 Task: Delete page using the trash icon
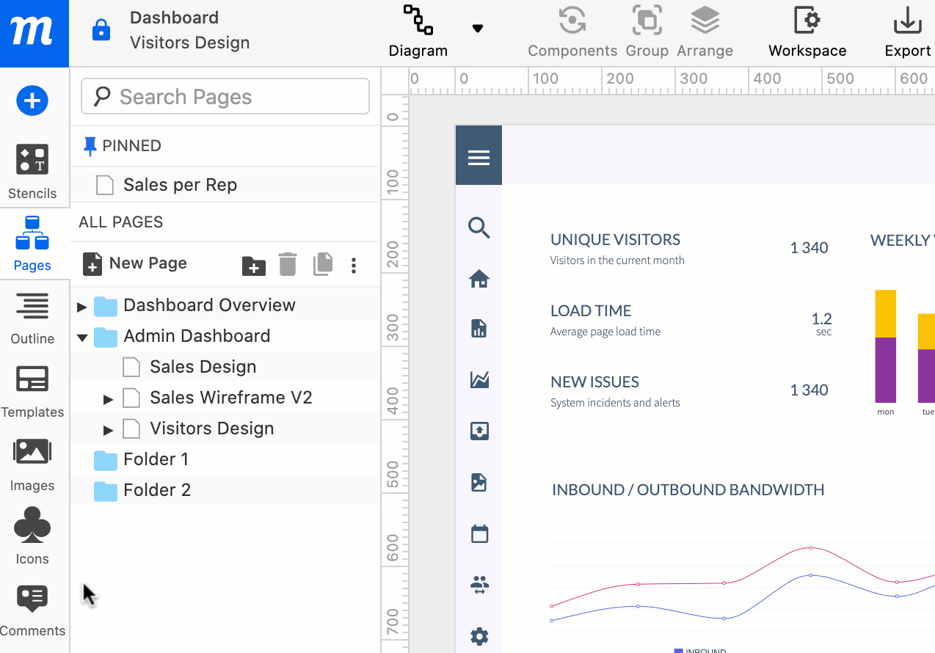coord(288,264)
